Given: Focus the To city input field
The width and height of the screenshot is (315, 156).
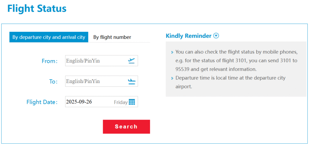Looking at the screenshot, I should pyautogui.click(x=95, y=81).
